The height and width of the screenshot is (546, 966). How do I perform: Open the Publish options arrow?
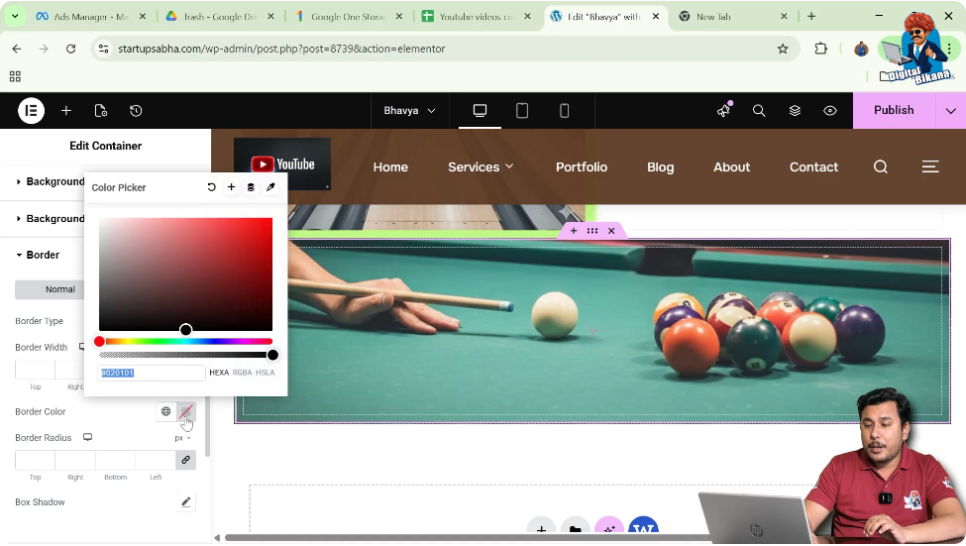950,111
